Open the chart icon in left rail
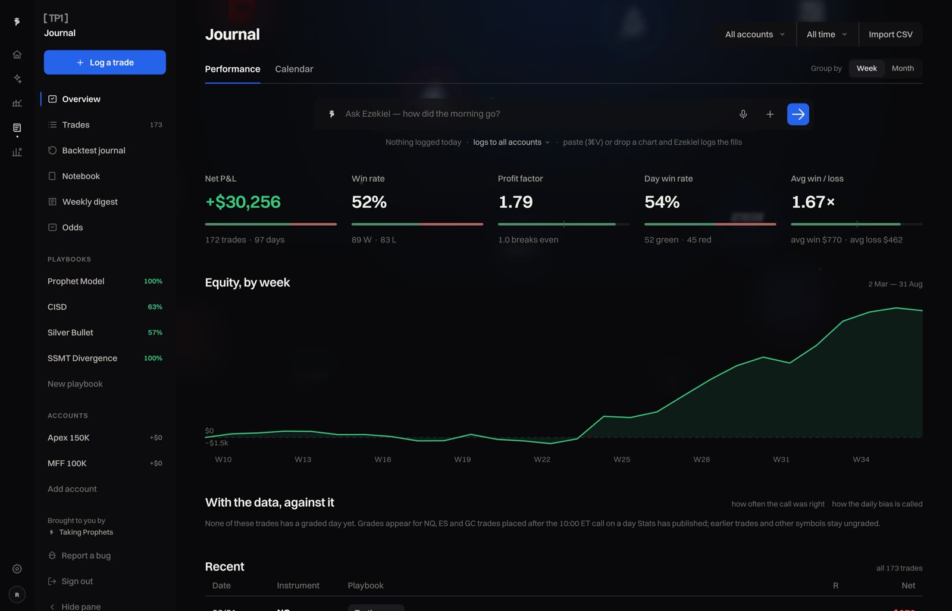The image size is (952, 611). [x=17, y=103]
